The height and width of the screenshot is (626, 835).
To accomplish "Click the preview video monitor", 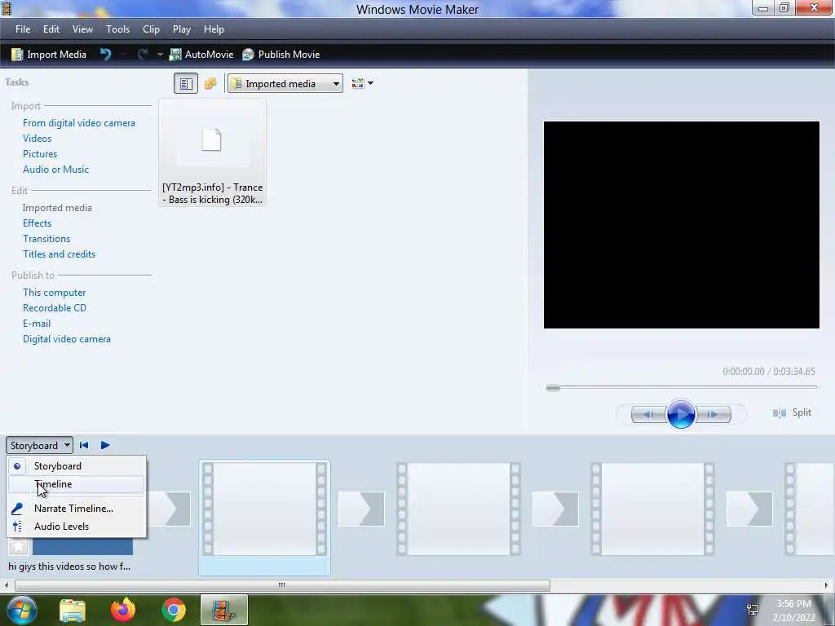I will tap(681, 225).
